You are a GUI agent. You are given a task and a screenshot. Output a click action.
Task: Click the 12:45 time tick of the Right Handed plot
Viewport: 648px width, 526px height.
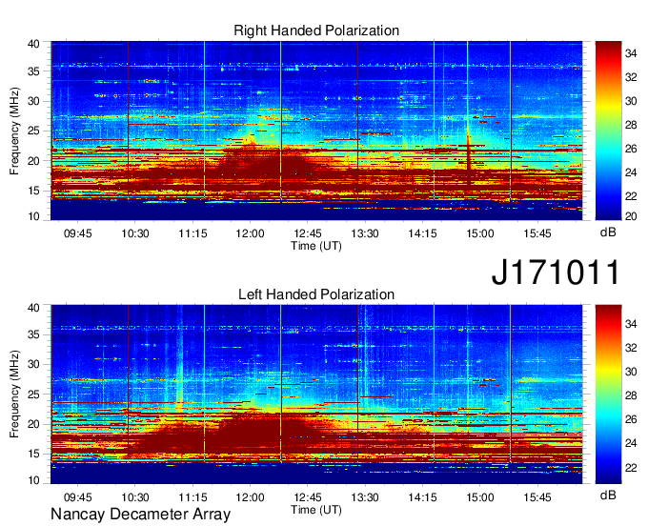tap(308, 233)
